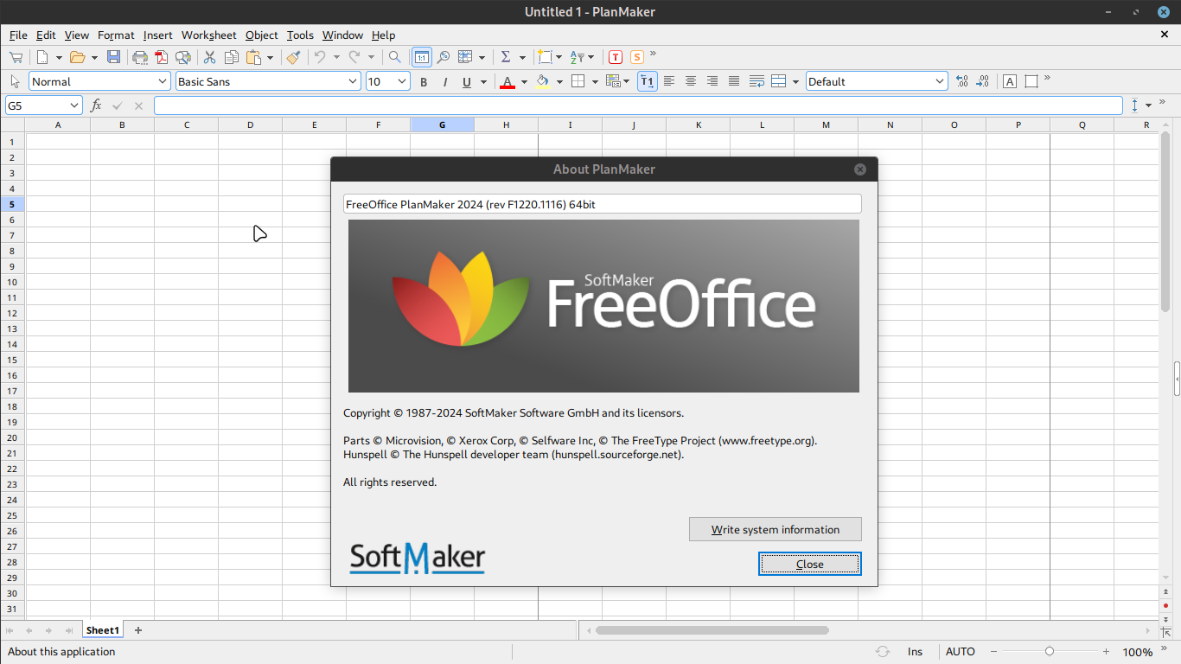The image size is (1181, 664).
Task: Toggle the actual size 1:1 zoom icon
Action: [421, 57]
